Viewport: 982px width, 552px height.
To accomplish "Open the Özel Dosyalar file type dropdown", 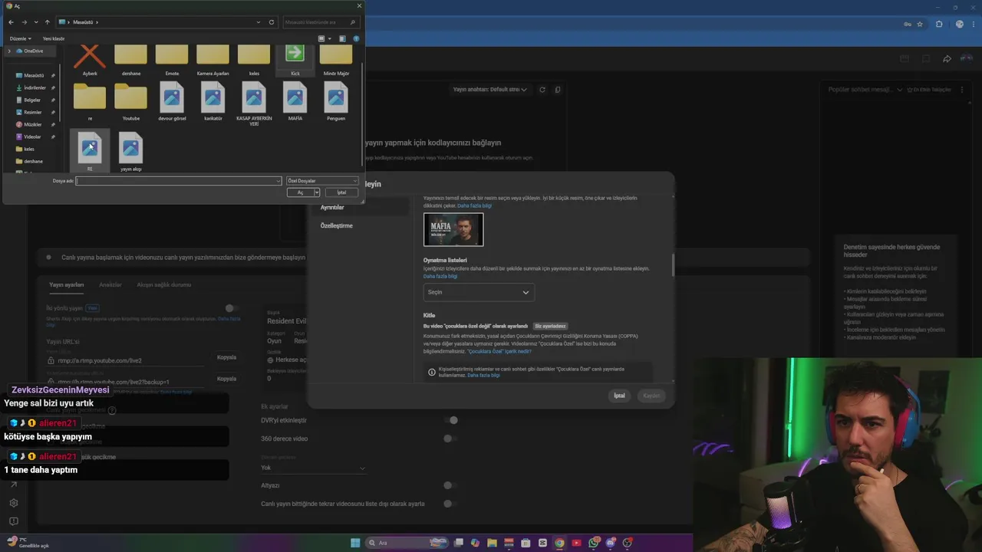I will coord(322,181).
